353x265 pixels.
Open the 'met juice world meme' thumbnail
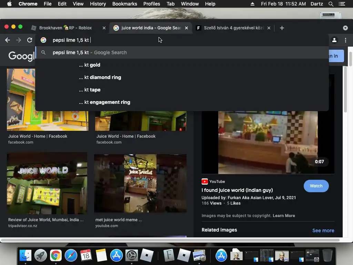tap(140, 184)
